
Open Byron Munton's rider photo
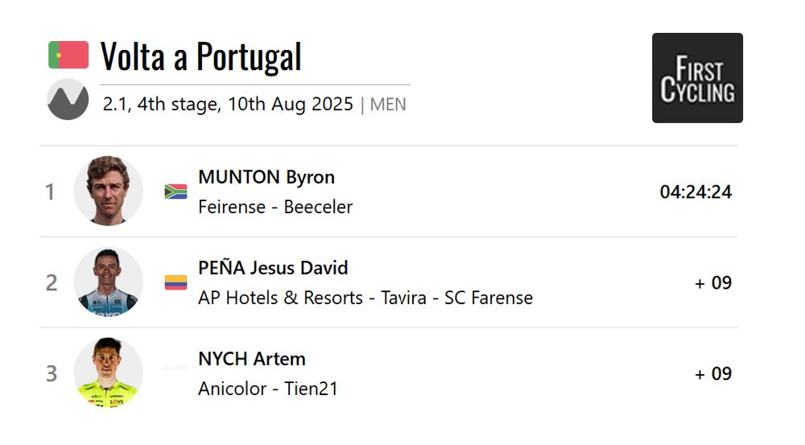coord(109,191)
